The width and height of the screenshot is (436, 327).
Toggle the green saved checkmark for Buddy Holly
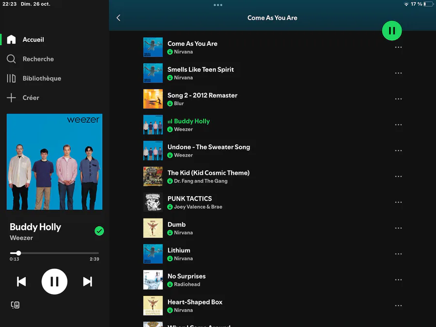click(99, 231)
